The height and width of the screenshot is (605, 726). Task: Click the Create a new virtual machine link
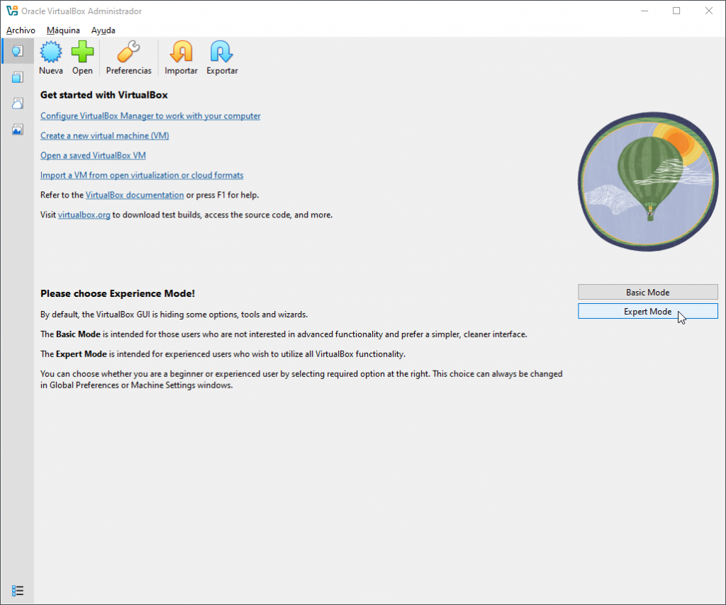tap(104, 136)
